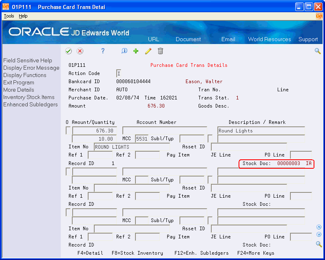This screenshot has width=325, height=260.
Task: Click the application icon in the title bar
Action: click(x=6, y=7)
